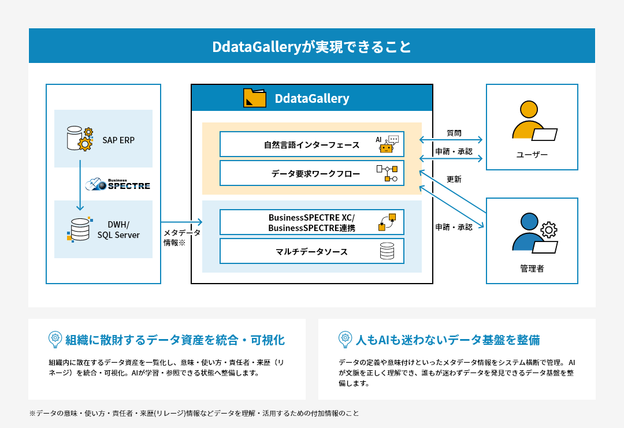Click the 申請・承認 label below 質問
Image resolution: width=624 pixels, height=428 pixels.
454,151
